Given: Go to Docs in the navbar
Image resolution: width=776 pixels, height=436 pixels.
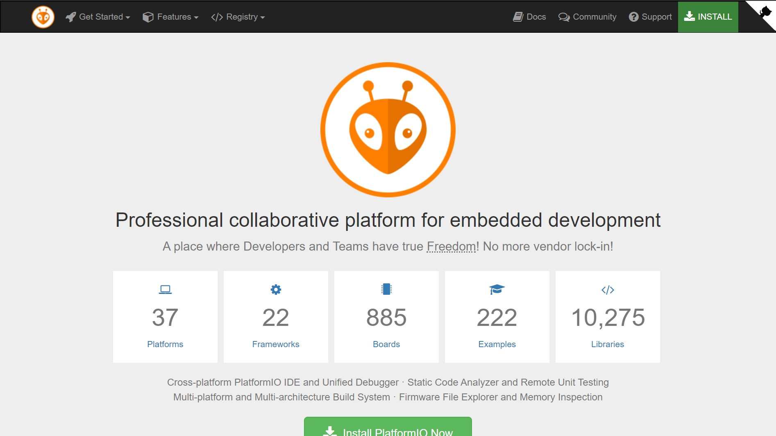Looking at the screenshot, I should point(529,17).
